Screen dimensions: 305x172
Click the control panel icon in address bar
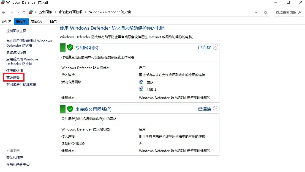pyautogui.click(x=31, y=12)
